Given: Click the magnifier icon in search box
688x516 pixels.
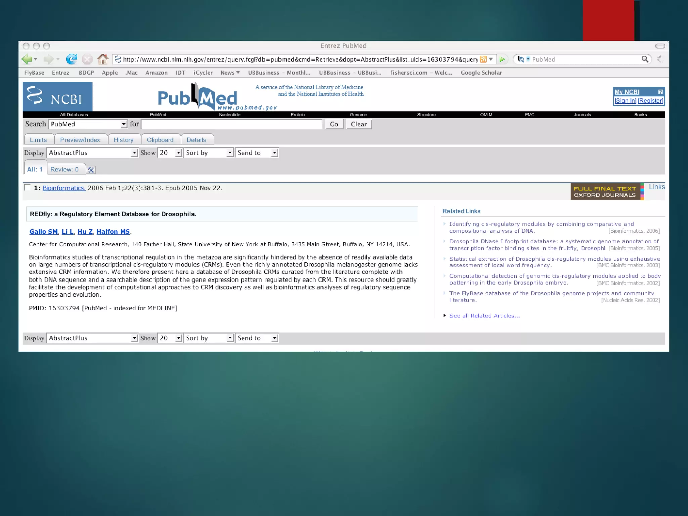Looking at the screenshot, I should click(645, 59).
